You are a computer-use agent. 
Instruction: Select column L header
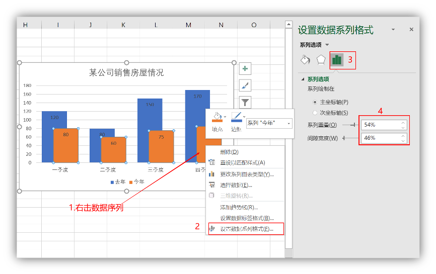(x=156, y=25)
